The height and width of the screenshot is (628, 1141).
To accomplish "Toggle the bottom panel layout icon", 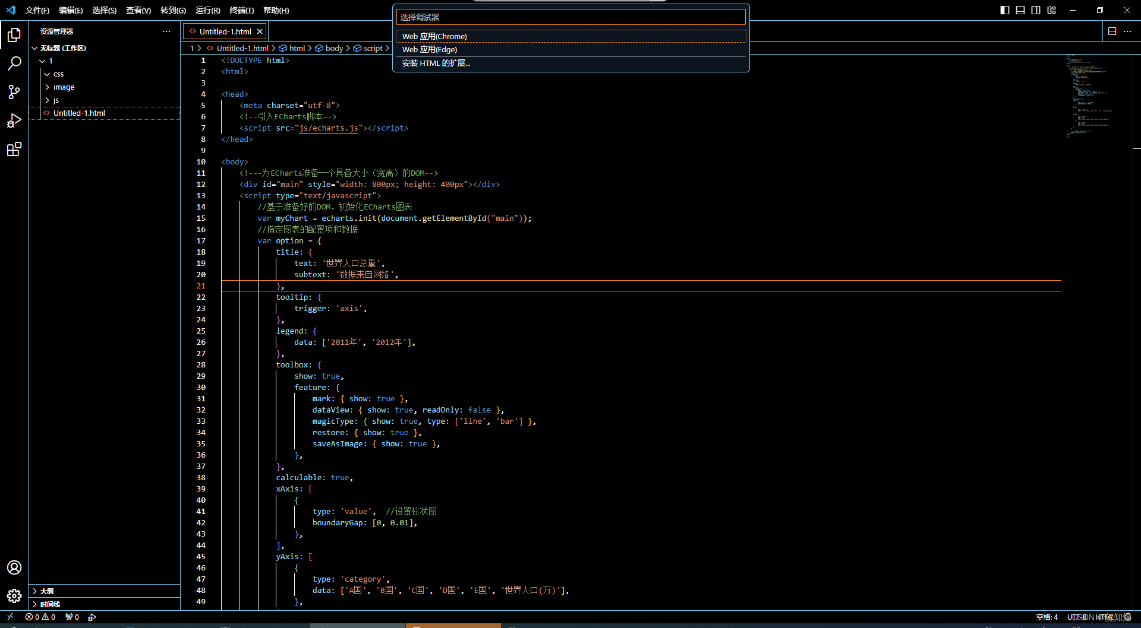I will [1020, 10].
